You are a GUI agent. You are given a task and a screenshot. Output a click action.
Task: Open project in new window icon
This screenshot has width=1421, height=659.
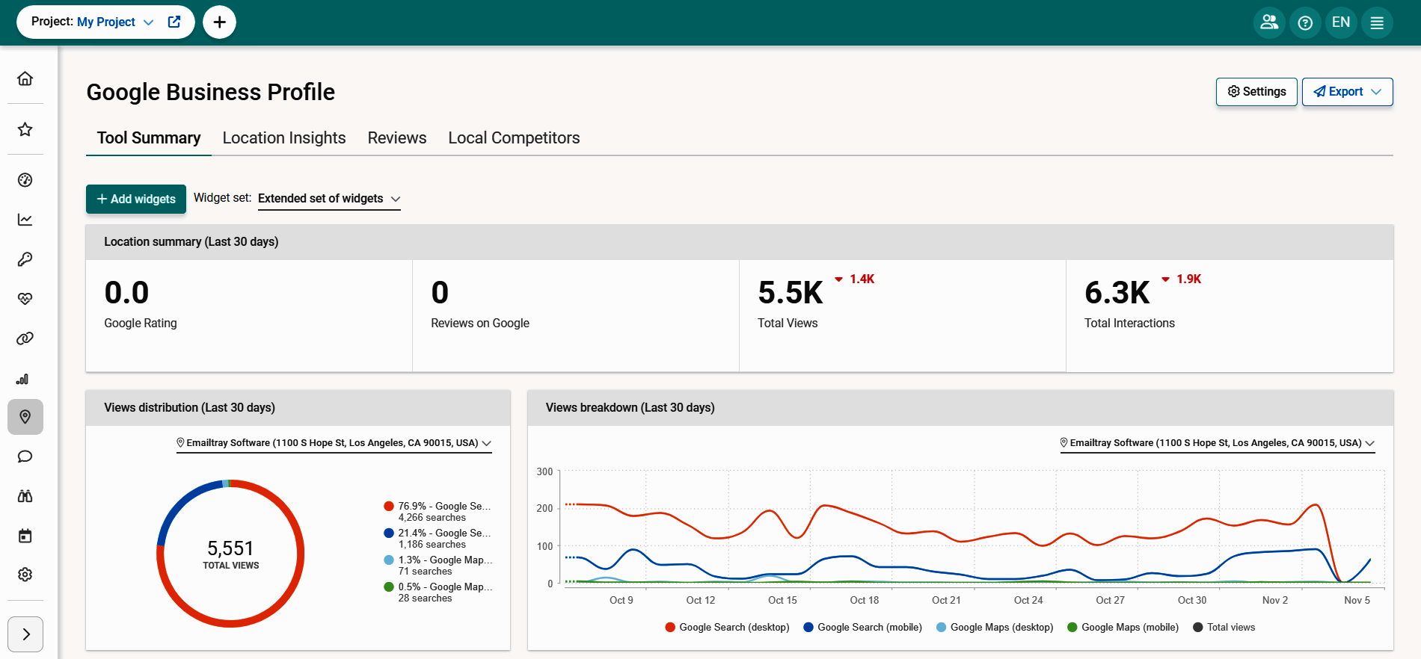(x=174, y=22)
